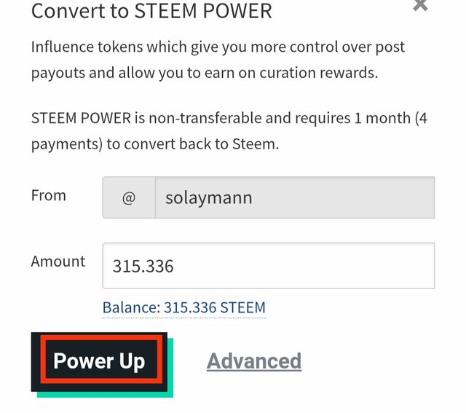Click the username solaymann text
Image resolution: width=466 pixels, height=413 pixels.
point(209,197)
